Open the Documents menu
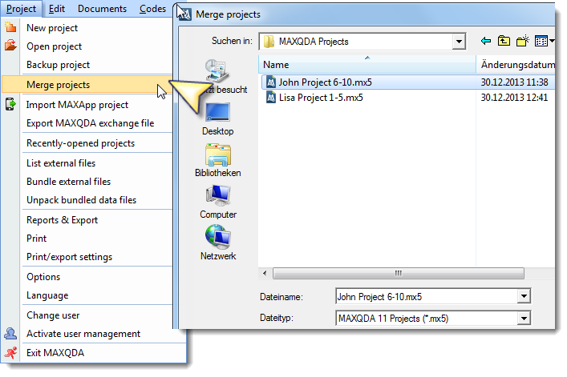Viewport: 567px width, 377px height. [103, 9]
